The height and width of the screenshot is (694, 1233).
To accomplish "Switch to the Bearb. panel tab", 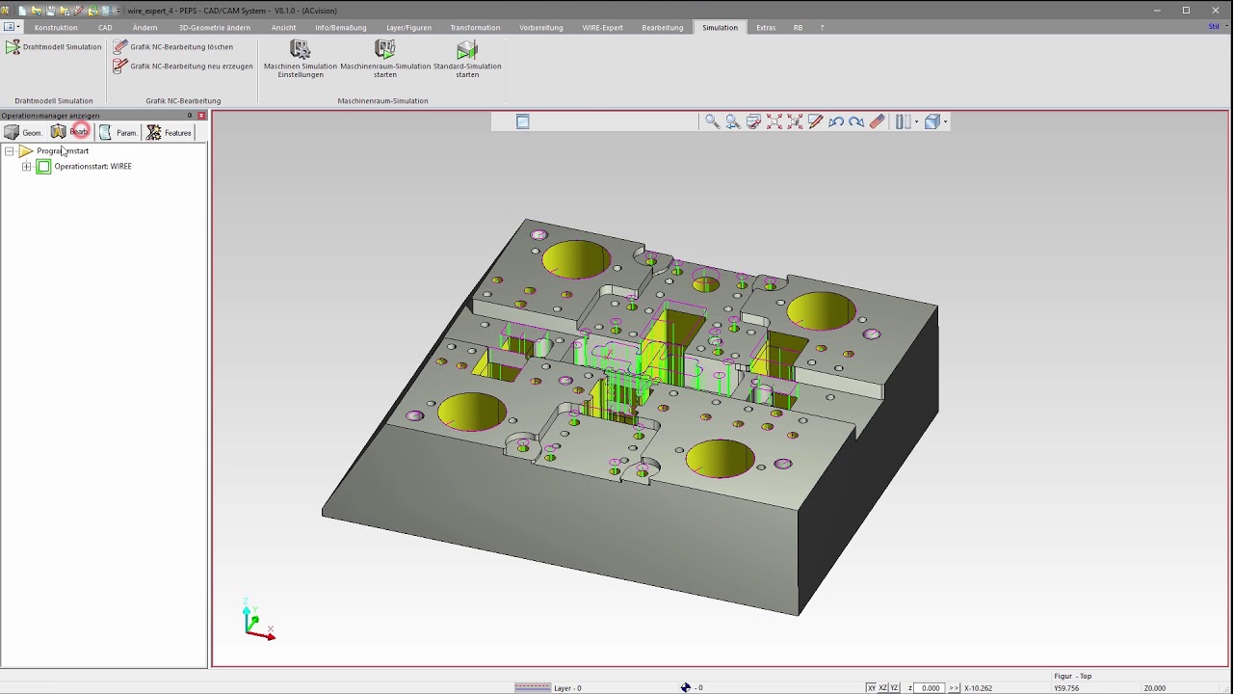I will pyautogui.click(x=70, y=132).
